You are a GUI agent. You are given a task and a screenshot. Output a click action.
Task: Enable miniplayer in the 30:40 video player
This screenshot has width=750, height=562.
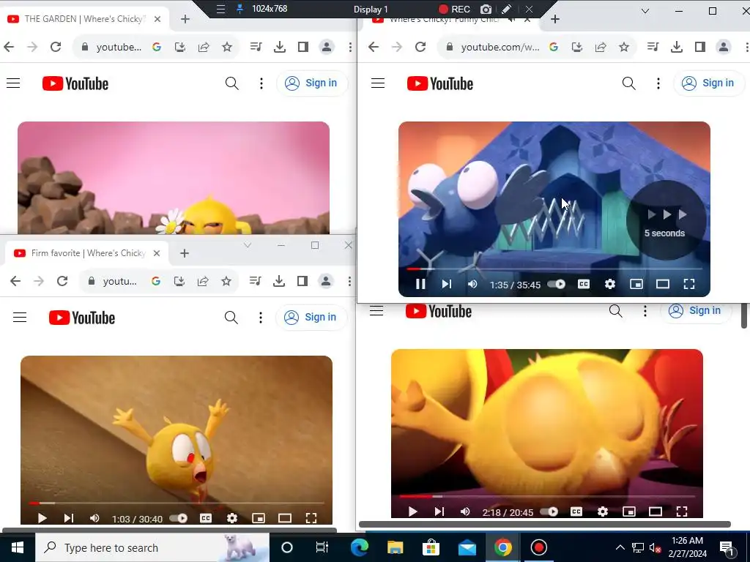point(259,519)
